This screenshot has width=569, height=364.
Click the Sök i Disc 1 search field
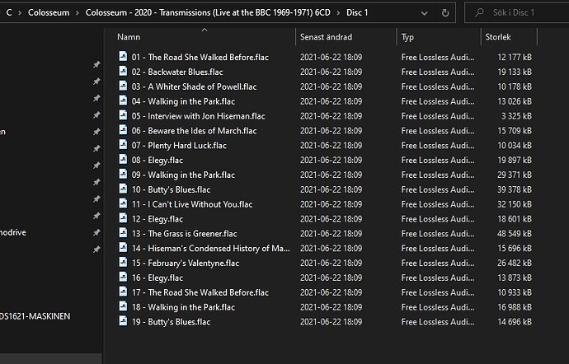point(517,12)
